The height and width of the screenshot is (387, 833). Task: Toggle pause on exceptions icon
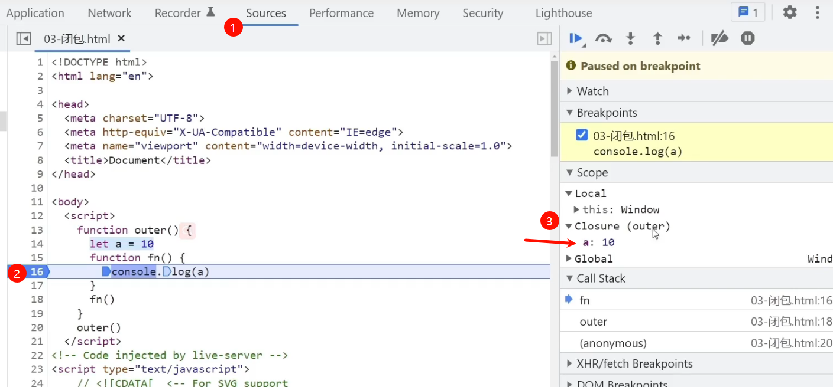pos(748,38)
